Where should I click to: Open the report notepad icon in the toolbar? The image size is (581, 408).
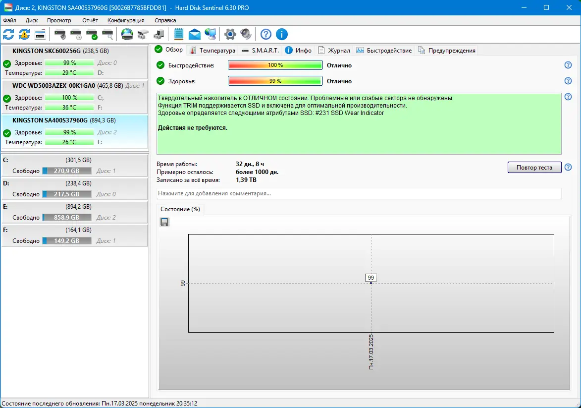click(178, 34)
